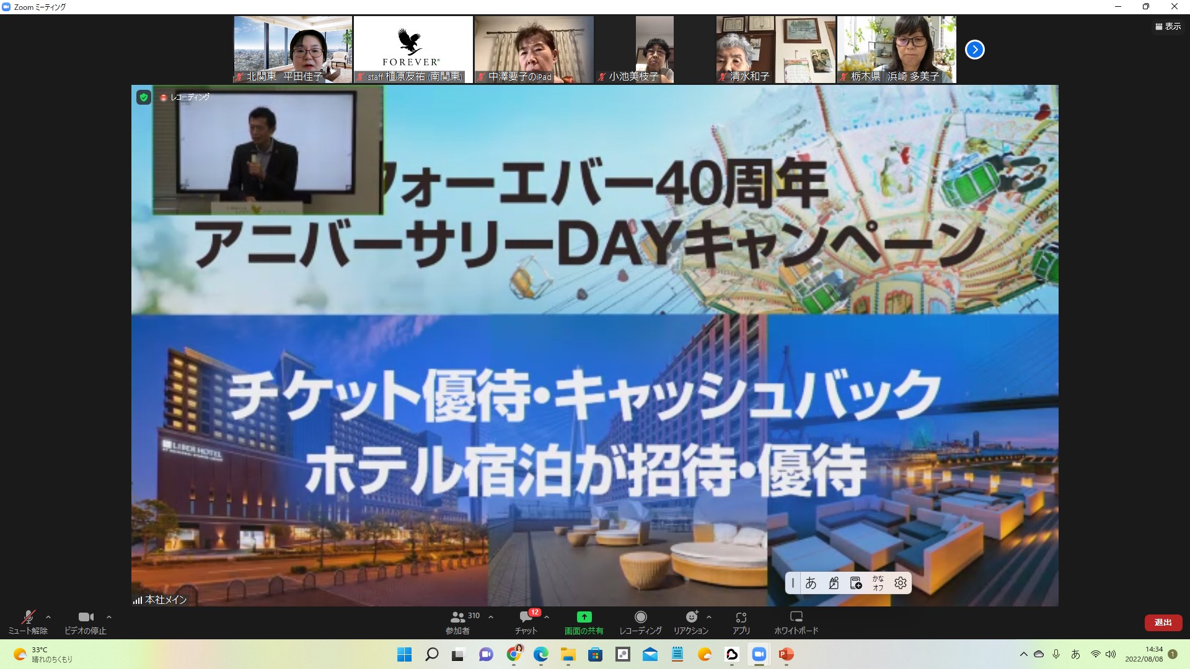Open IME pad icon on floating toolbar
The image size is (1190, 669).
[x=834, y=583]
